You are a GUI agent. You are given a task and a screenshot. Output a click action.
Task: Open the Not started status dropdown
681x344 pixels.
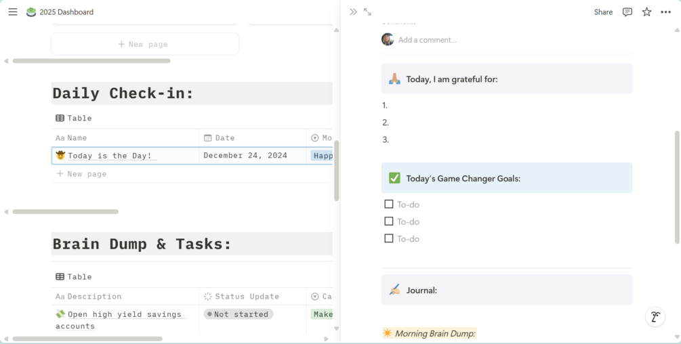(238, 314)
